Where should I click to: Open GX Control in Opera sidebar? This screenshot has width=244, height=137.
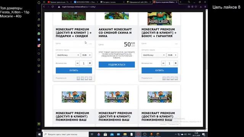click(39, 13)
